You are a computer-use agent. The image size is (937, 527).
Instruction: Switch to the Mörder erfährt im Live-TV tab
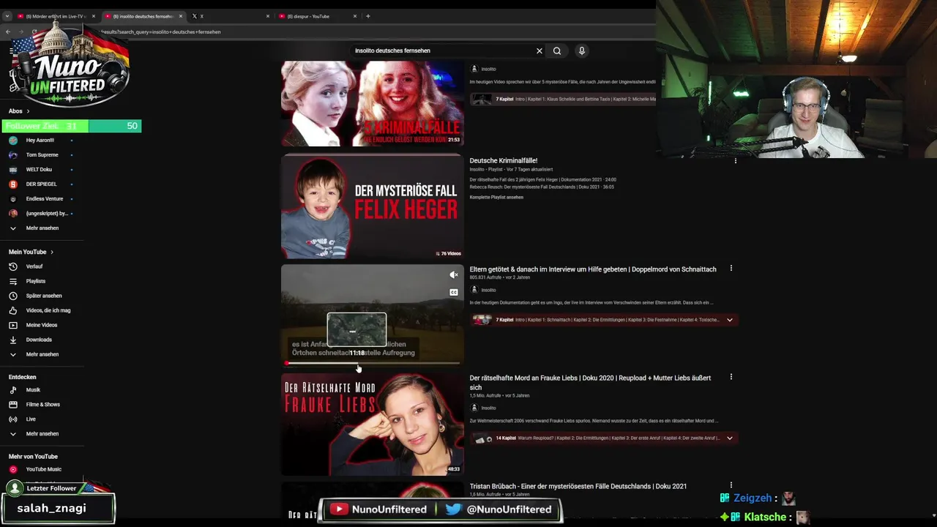(x=56, y=16)
